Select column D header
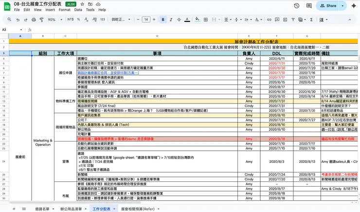The width and height of the screenshot is (360, 212). tap(157, 36)
